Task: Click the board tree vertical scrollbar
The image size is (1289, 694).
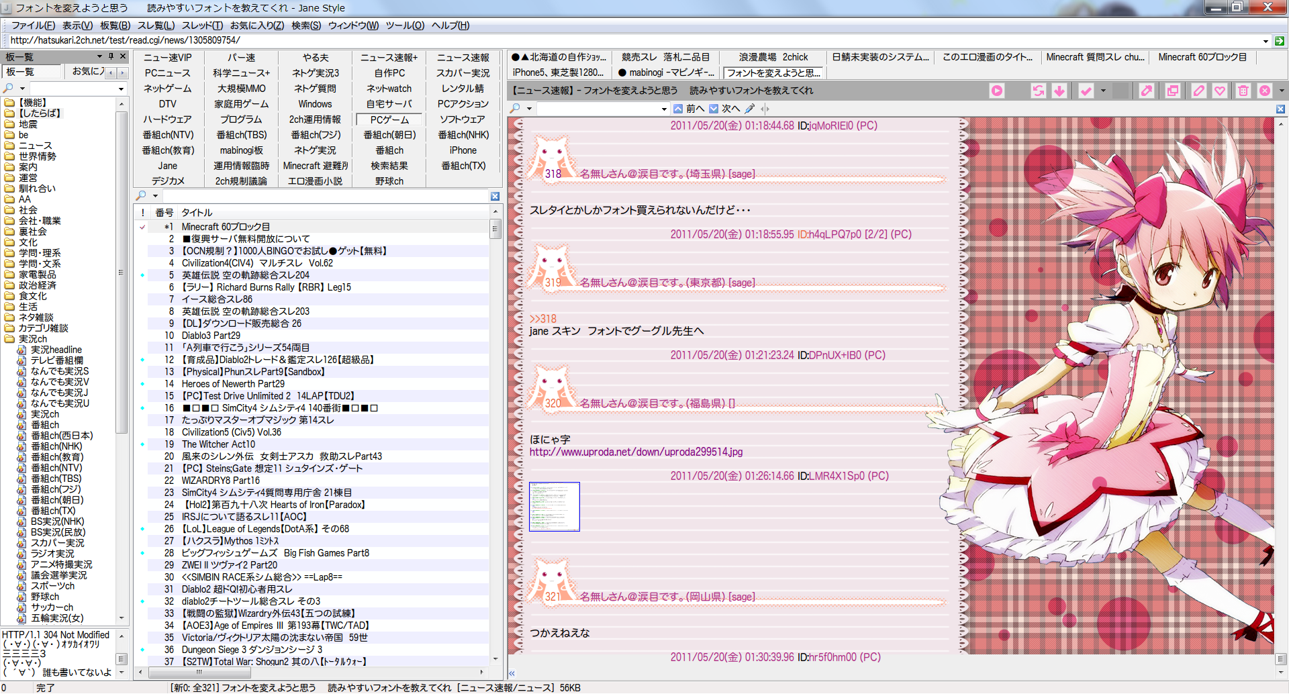Action: coord(122,359)
